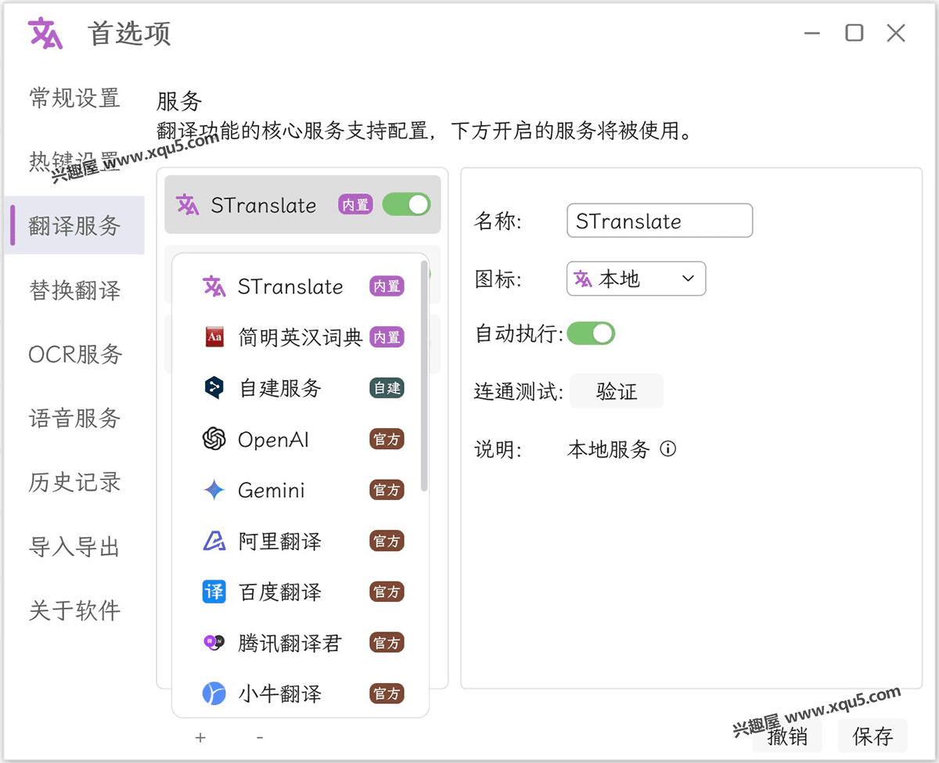
Task: Click the 验证 connectivity test button
Action: [617, 391]
